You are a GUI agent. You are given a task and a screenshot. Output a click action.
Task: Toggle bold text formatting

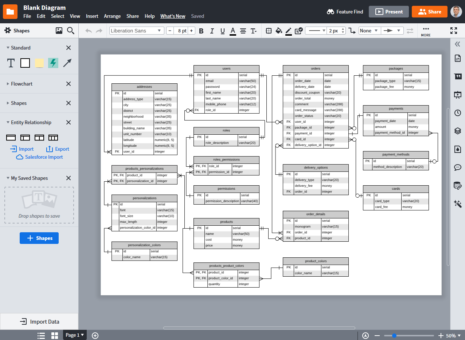click(201, 31)
